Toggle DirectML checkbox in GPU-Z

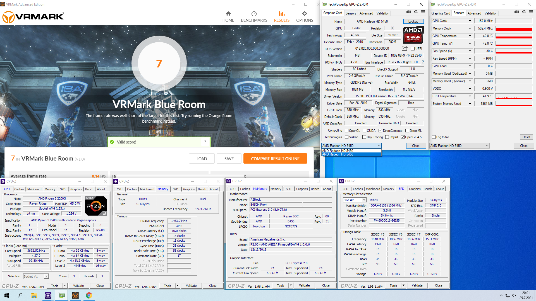point(407,131)
